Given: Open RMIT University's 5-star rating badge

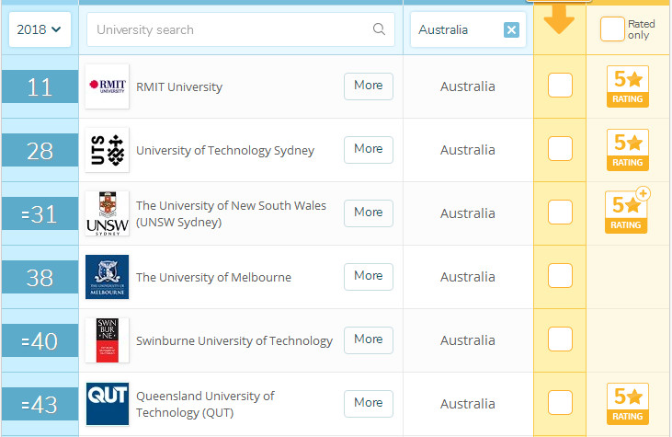Looking at the screenshot, I should click(628, 86).
